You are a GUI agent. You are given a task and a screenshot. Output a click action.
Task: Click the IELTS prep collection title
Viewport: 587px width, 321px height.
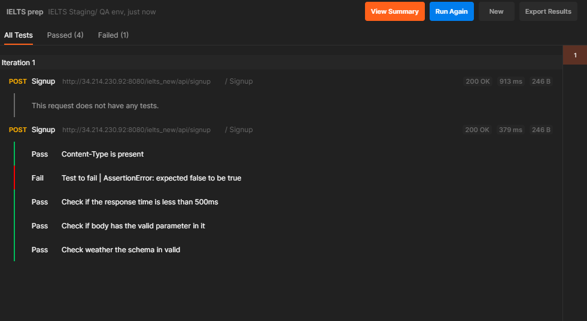[x=25, y=12]
